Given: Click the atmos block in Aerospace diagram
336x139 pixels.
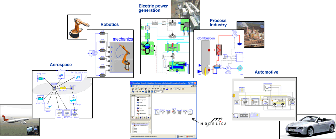Looking at the screenshot, I should [x=67, y=113].
